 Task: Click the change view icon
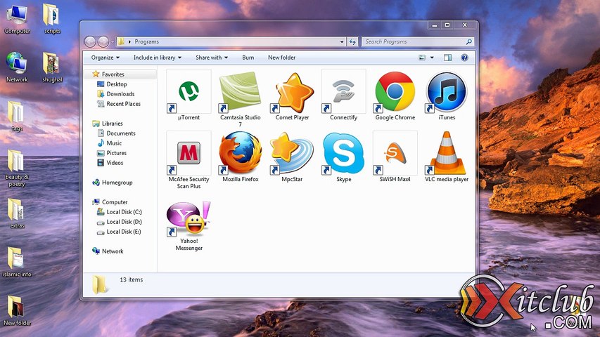[421, 58]
